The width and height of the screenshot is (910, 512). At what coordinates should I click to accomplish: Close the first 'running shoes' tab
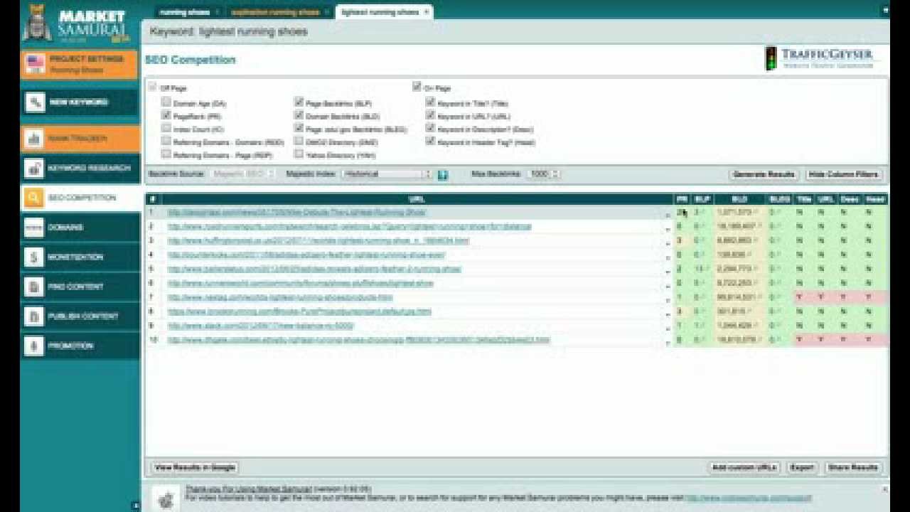pos(217,12)
